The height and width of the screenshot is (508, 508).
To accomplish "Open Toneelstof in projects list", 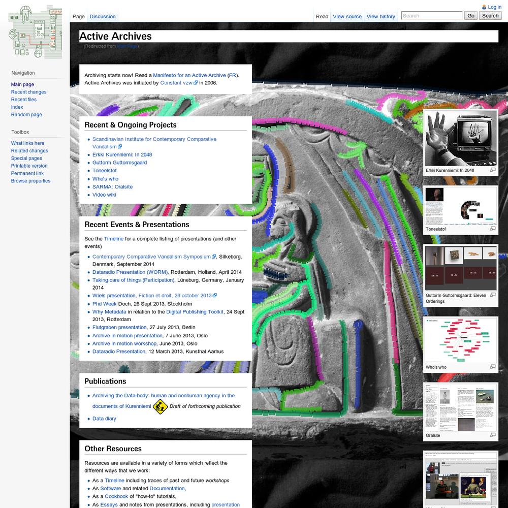I will click(104, 170).
